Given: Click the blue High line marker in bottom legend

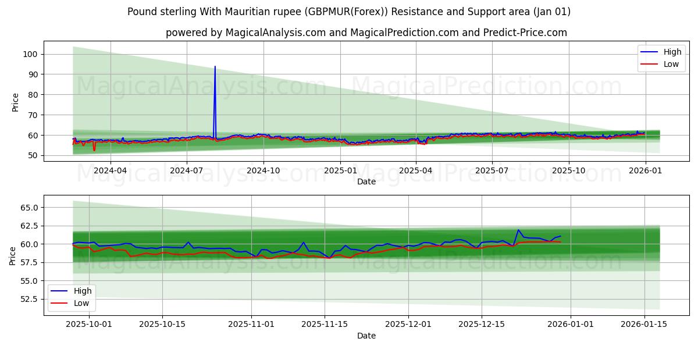Looking at the screenshot, I should (x=60, y=291).
